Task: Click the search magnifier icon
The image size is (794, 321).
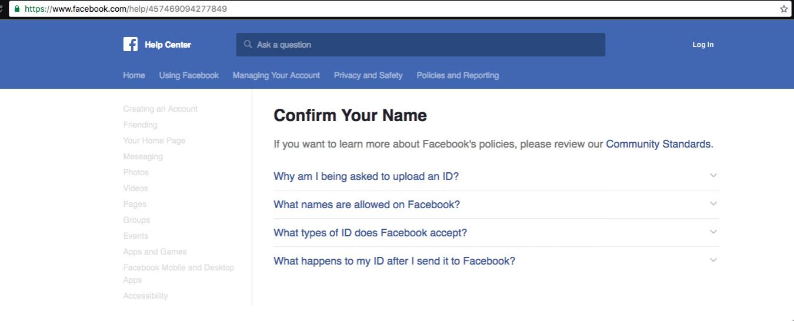Action: (248, 44)
